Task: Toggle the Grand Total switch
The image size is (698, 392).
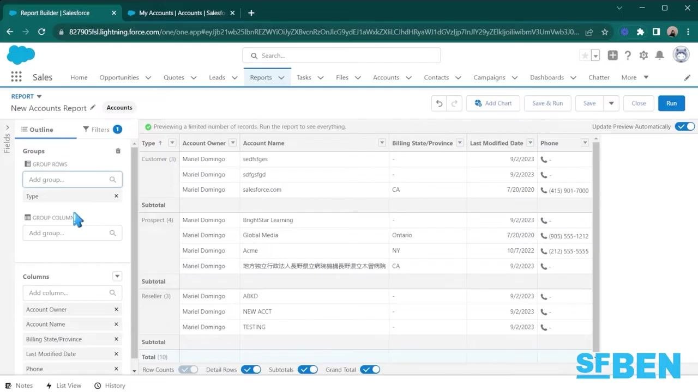Action: click(370, 370)
